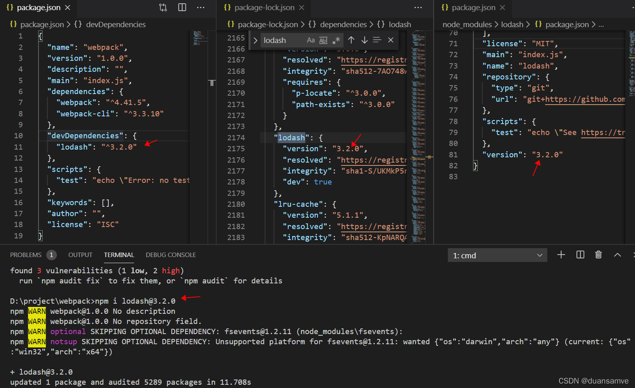Go to previous match in find widget
Image resolution: width=635 pixels, height=388 pixels.
coord(351,40)
